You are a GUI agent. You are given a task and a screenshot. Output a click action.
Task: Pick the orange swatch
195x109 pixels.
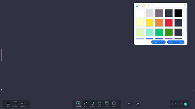coord(159,23)
